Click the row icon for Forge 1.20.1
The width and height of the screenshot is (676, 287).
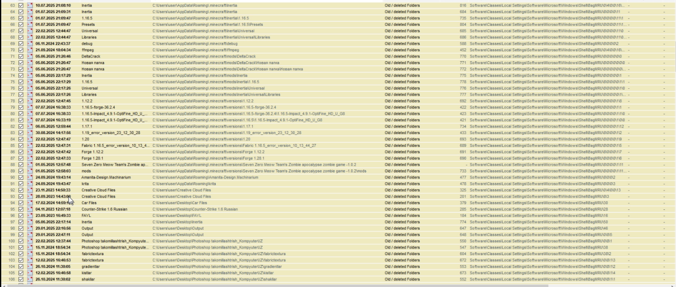click(30, 158)
